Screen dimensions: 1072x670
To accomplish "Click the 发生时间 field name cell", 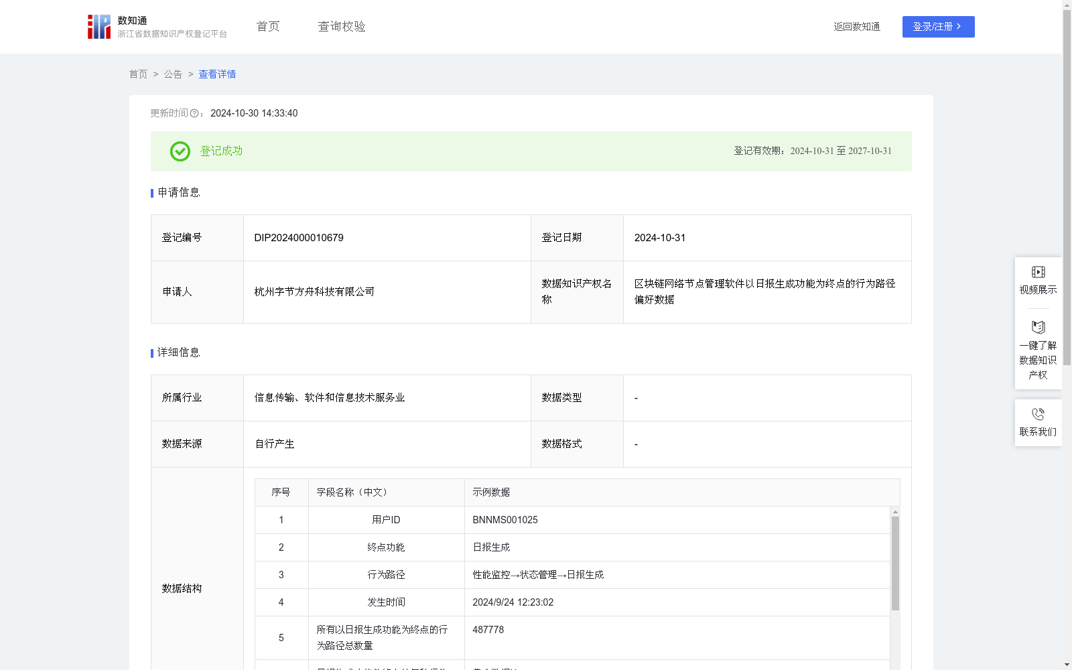I will coord(387,602).
